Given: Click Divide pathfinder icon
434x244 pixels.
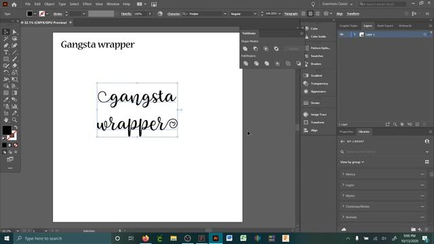Looking at the screenshot, I should coord(245,63).
